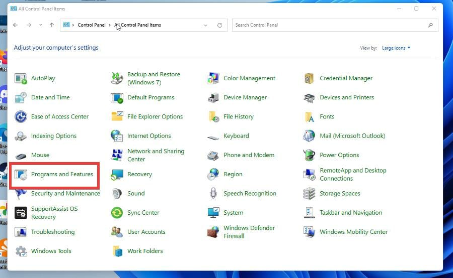453x278 pixels.
Task: Open the Recovery icon
Action: click(x=117, y=175)
